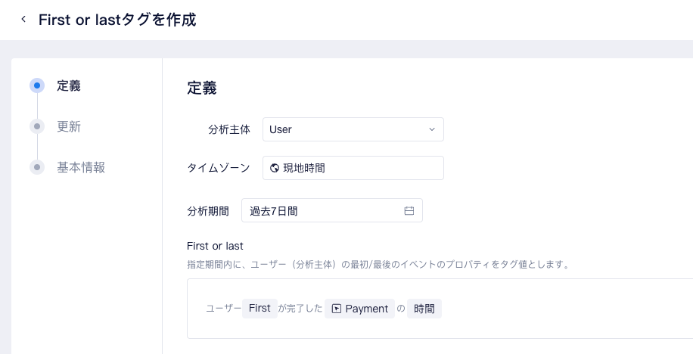Click the 時間 property chip
The width and height of the screenshot is (693, 354).
click(x=424, y=309)
